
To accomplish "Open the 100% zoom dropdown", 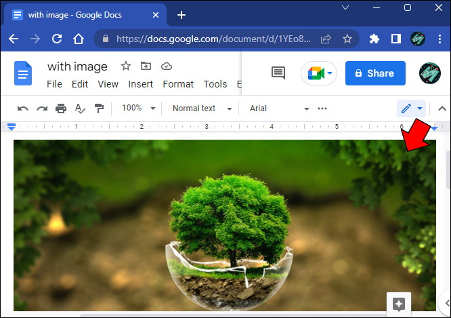I will tap(139, 108).
